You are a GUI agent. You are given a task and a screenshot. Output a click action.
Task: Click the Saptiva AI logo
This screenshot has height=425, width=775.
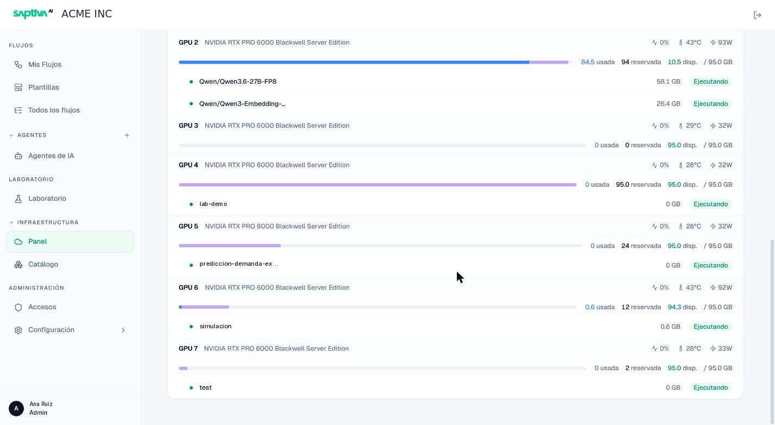pos(33,14)
